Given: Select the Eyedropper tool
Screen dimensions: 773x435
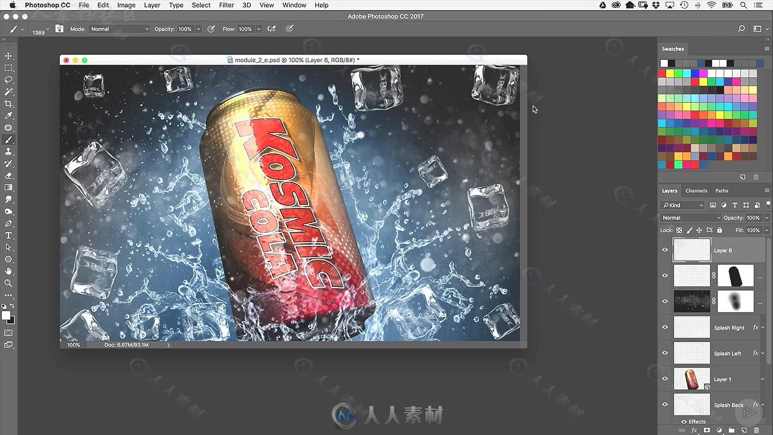Looking at the screenshot, I should (x=8, y=116).
